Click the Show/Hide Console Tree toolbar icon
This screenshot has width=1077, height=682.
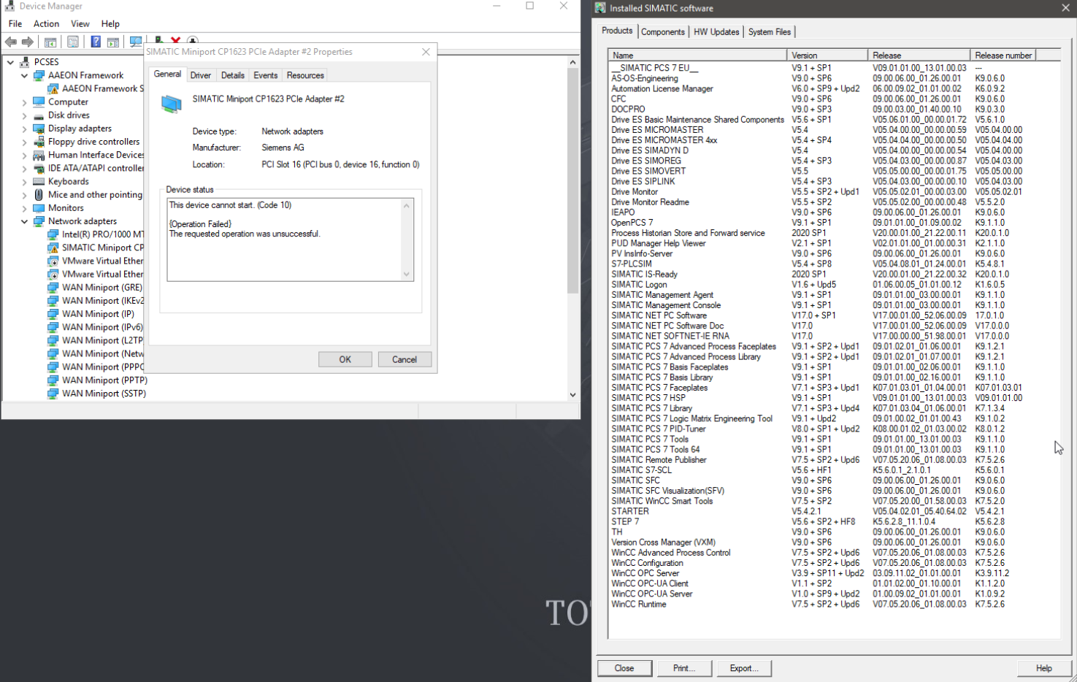50,42
